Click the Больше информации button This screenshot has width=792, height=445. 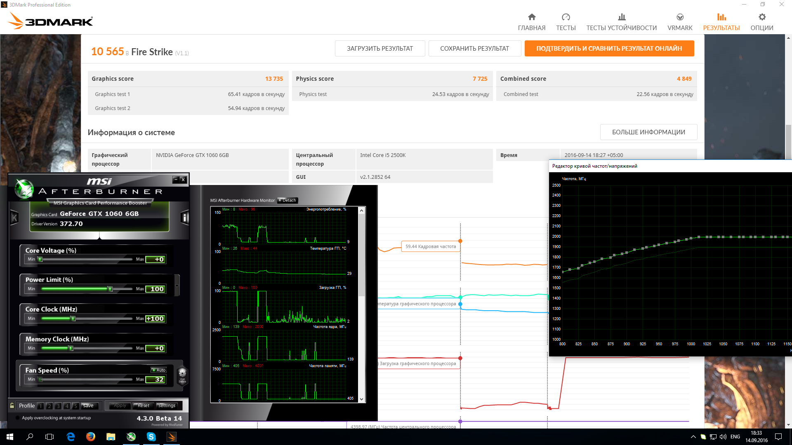(648, 132)
